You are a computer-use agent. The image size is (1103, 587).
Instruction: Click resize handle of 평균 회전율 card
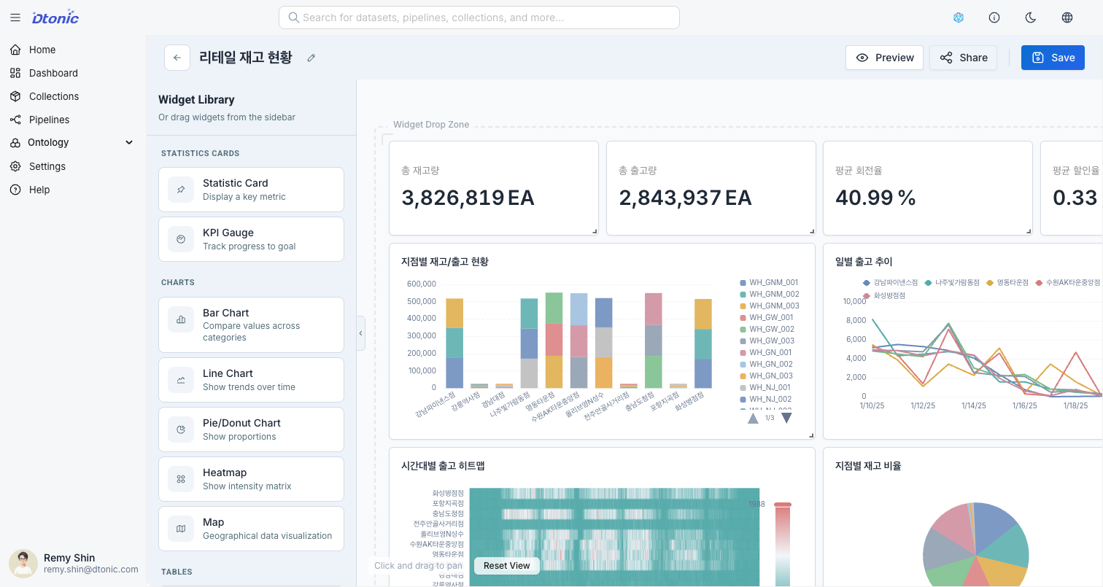pyautogui.click(x=1029, y=231)
